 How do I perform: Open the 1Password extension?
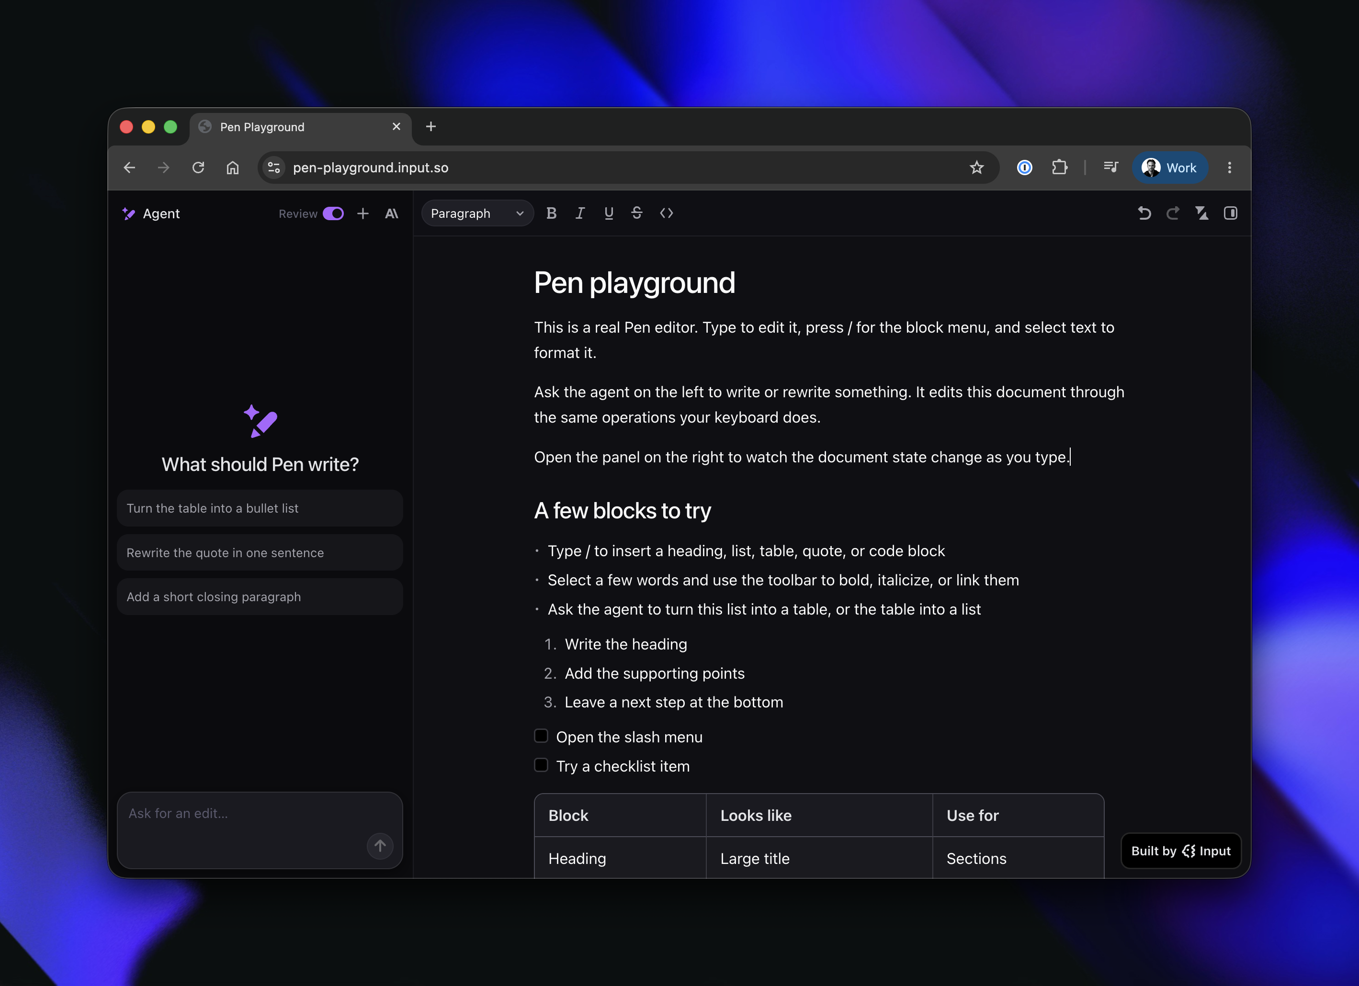[x=1025, y=168]
